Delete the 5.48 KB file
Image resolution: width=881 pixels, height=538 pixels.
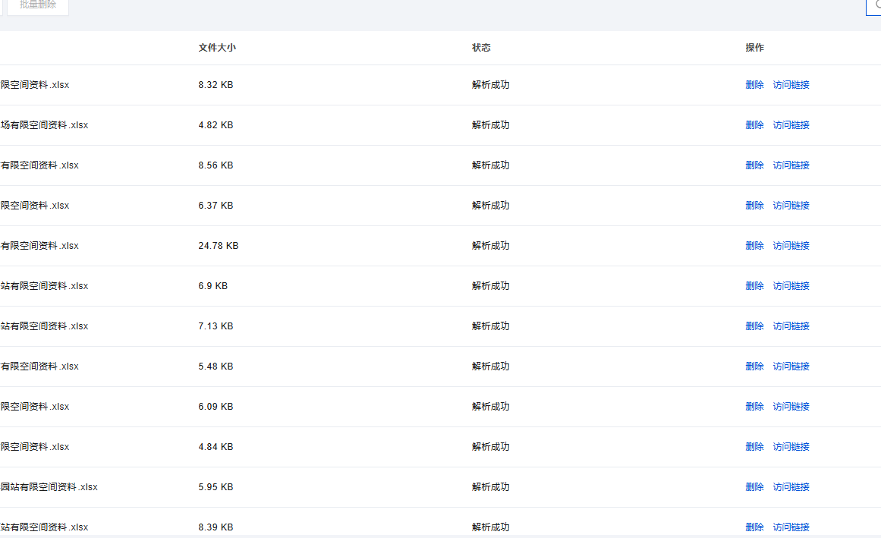(754, 367)
